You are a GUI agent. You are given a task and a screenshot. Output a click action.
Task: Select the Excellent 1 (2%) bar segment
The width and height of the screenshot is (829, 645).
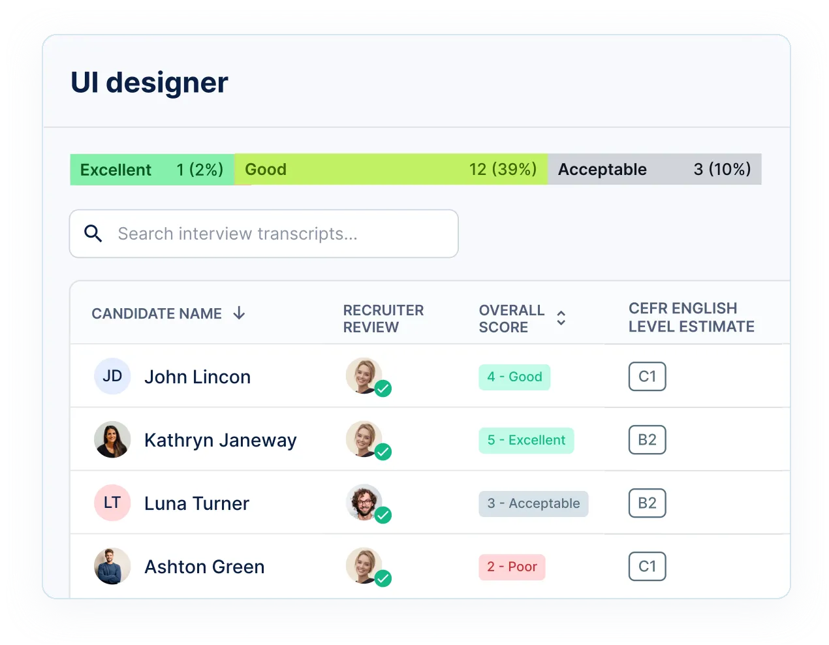[152, 170]
